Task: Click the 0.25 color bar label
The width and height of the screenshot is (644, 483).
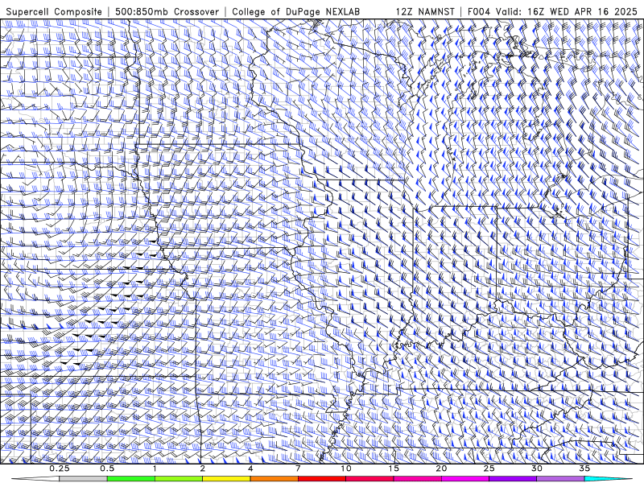Action: pyautogui.click(x=60, y=469)
